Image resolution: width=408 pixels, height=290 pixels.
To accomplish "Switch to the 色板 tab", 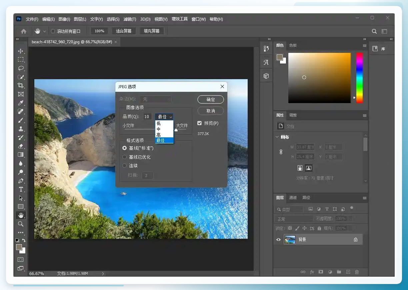I will click(293, 45).
